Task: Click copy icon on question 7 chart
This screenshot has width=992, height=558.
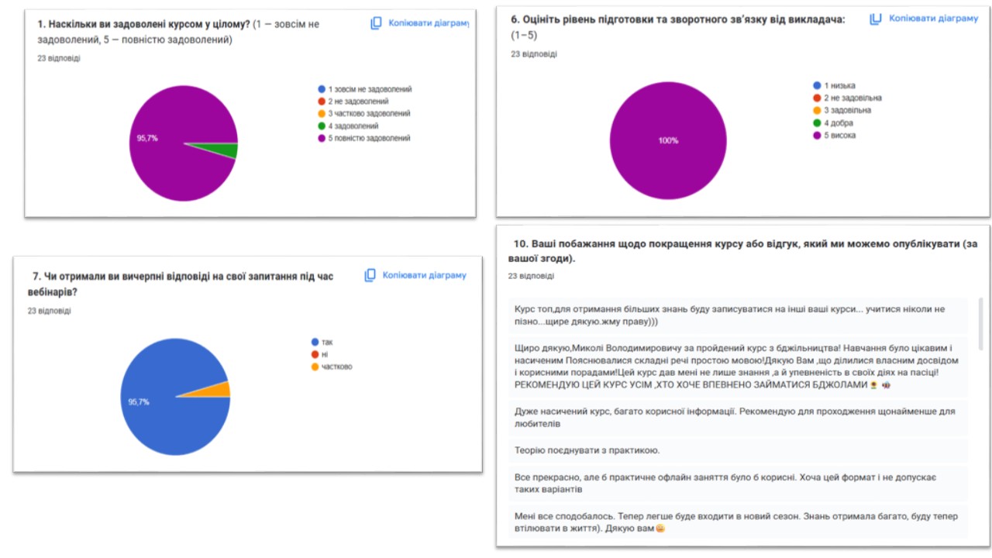Action: pyautogui.click(x=370, y=275)
